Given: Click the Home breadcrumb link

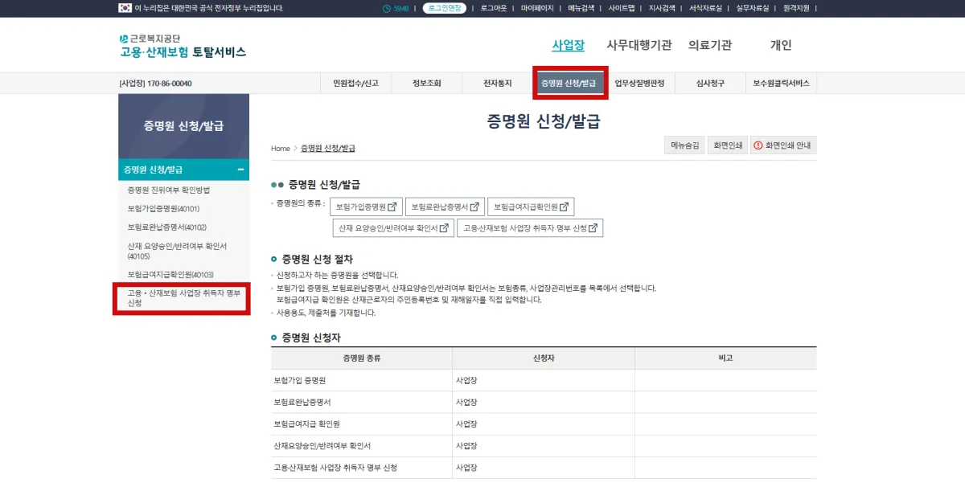Looking at the screenshot, I should tap(280, 149).
